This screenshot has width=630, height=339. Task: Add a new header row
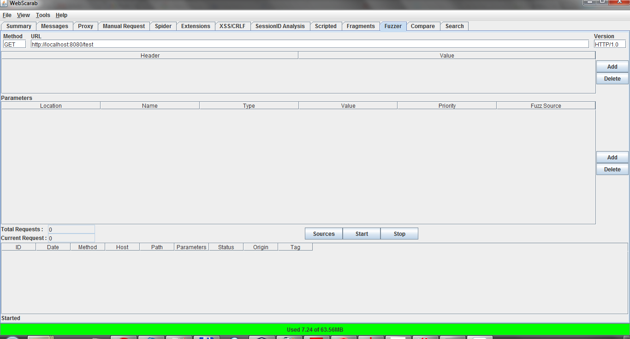pyautogui.click(x=612, y=67)
